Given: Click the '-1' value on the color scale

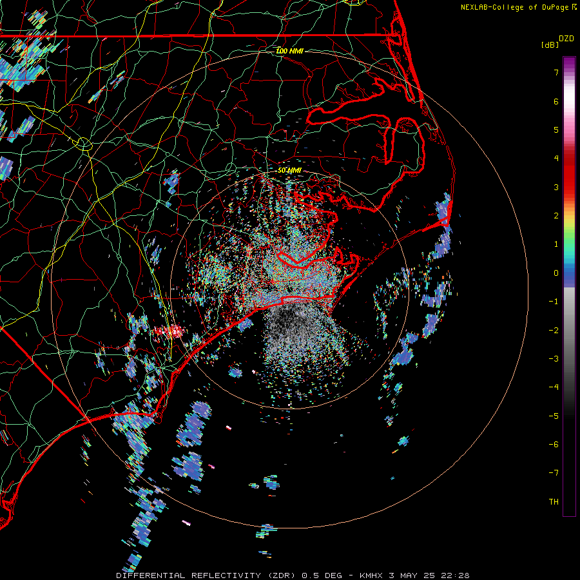Looking at the screenshot, I should click(x=554, y=302).
